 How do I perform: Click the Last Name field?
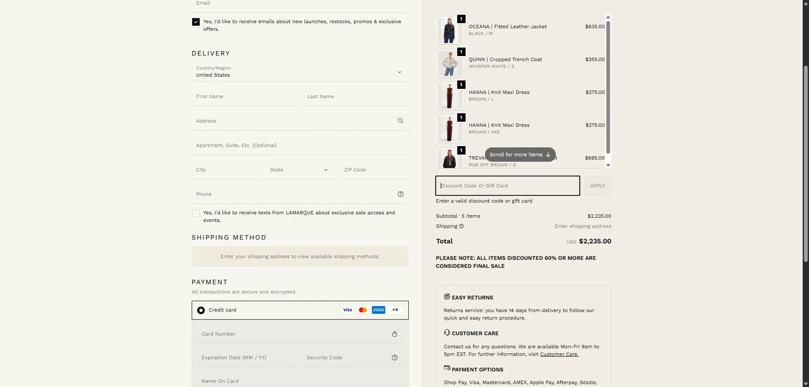[355, 96]
